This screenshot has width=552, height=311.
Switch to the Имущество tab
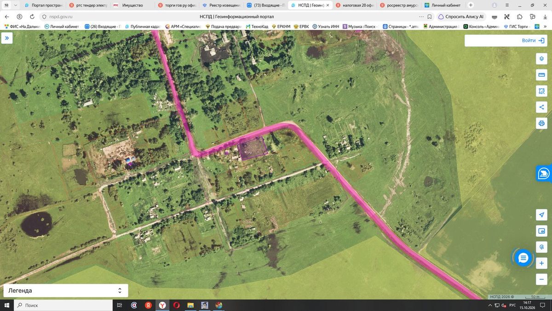coord(132,5)
